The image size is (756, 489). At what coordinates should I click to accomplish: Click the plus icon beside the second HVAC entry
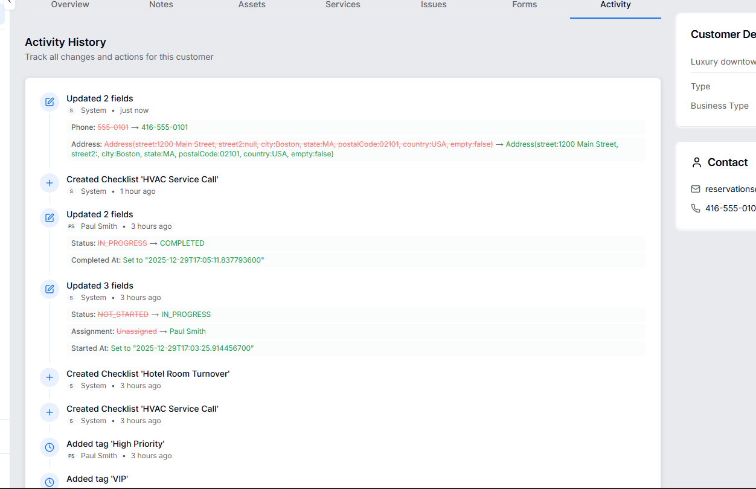click(x=50, y=412)
